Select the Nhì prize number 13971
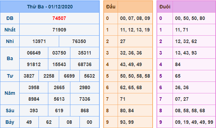The image size is (216, 128). 39,41
